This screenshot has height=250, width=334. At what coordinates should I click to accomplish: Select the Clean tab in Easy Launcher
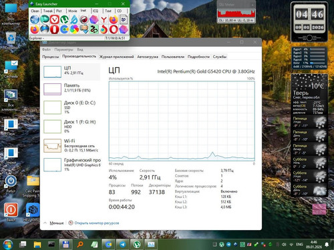point(35,11)
